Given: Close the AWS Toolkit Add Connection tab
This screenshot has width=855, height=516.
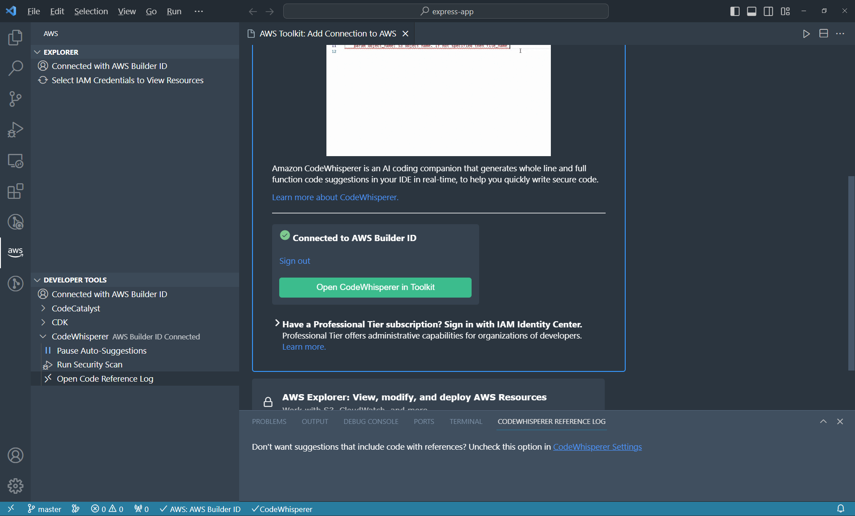Looking at the screenshot, I should pyautogui.click(x=405, y=34).
